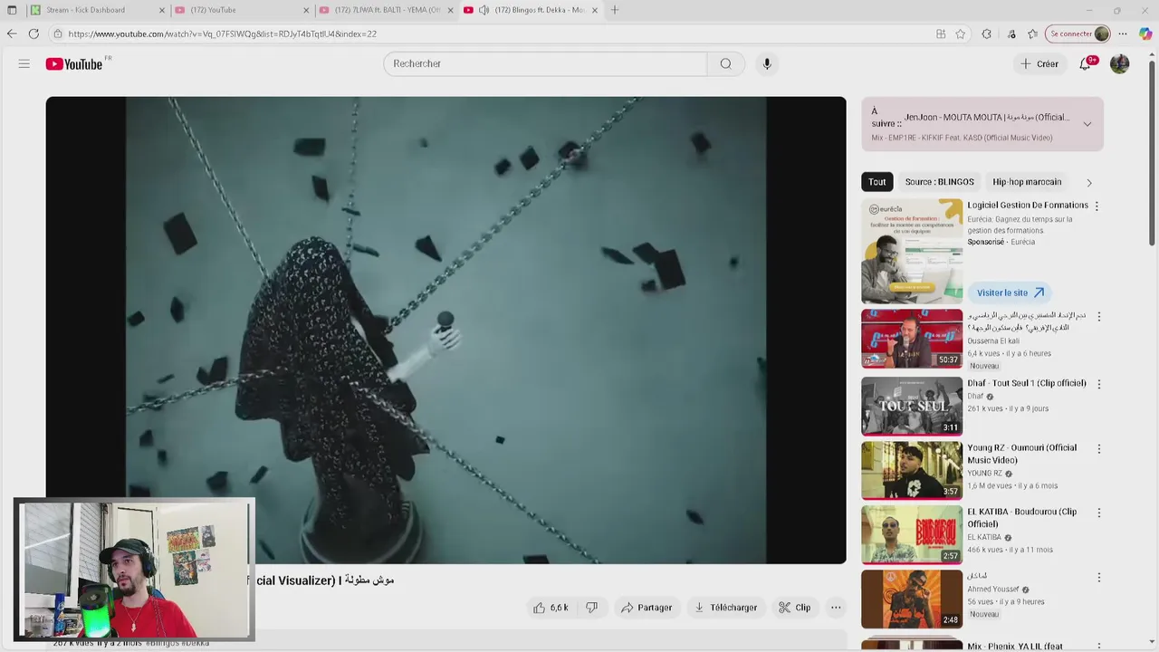Open Edge settings and more menu
The image size is (1159, 652).
click(1123, 34)
